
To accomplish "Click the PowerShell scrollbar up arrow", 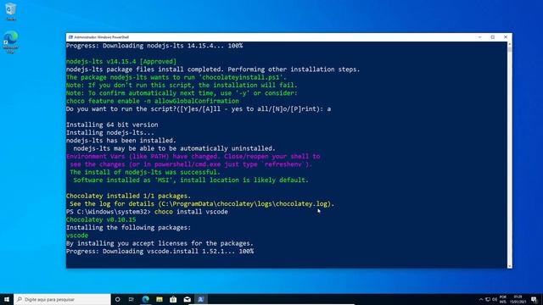I will (509, 44).
